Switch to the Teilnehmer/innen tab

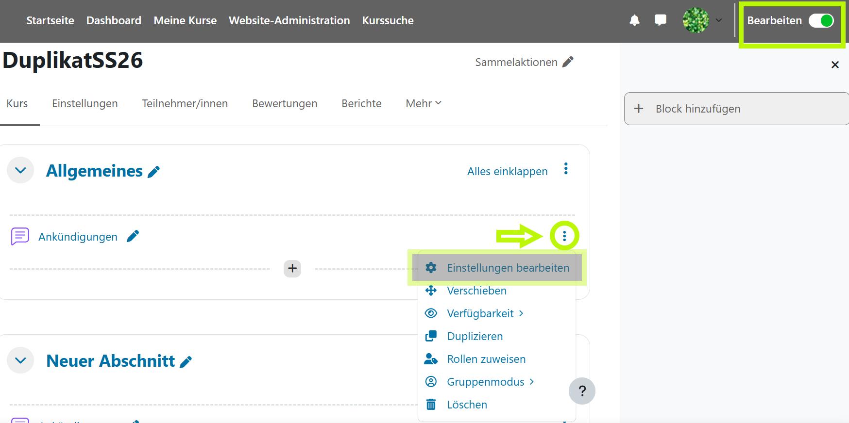pyautogui.click(x=185, y=103)
